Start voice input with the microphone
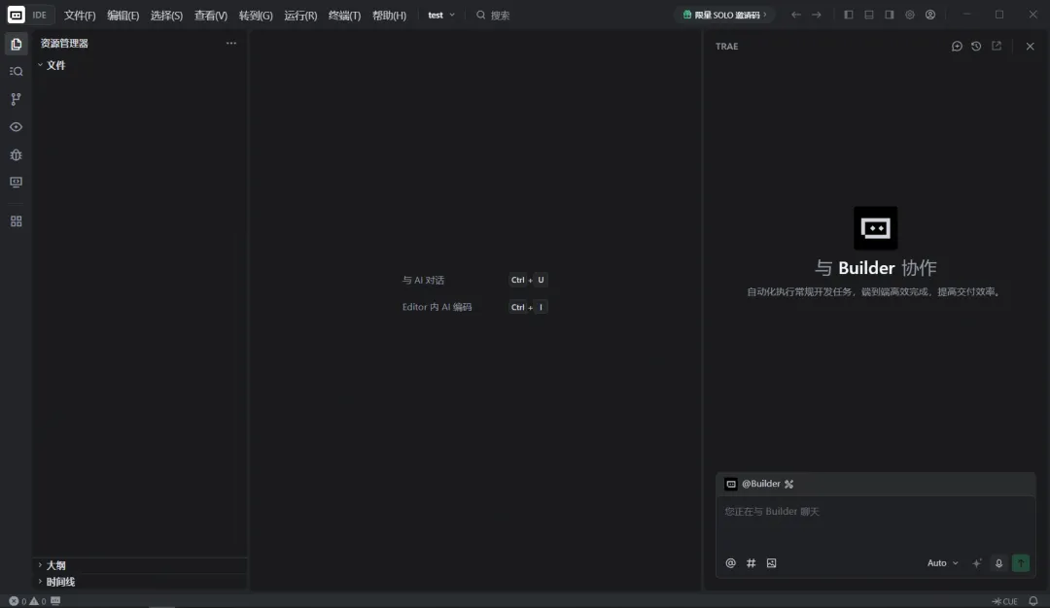The height and width of the screenshot is (608, 1050). pos(998,563)
